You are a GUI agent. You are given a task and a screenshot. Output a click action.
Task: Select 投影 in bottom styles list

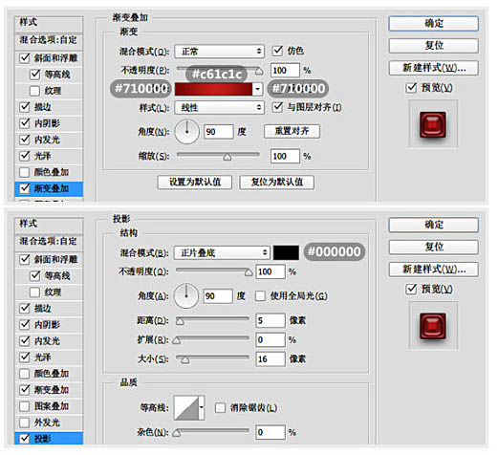coord(49,439)
